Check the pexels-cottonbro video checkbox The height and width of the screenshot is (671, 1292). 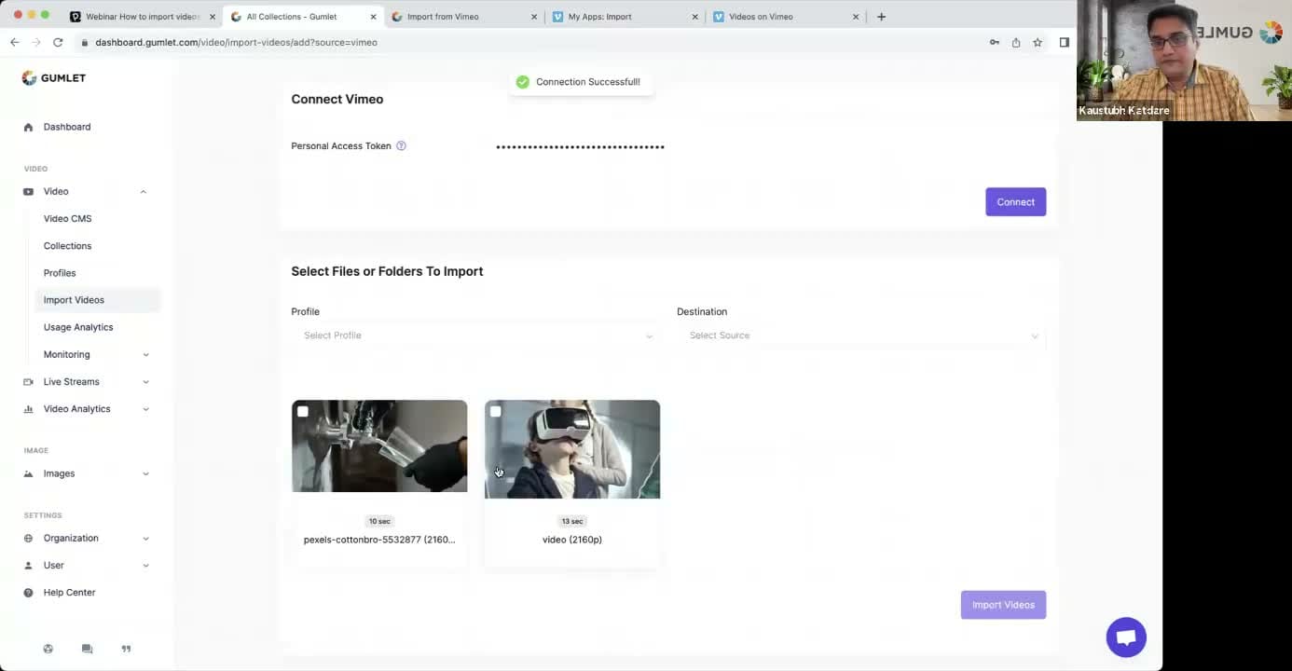tap(303, 412)
